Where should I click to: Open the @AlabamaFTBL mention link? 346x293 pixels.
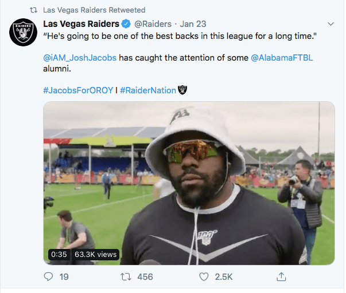click(282, 58)
